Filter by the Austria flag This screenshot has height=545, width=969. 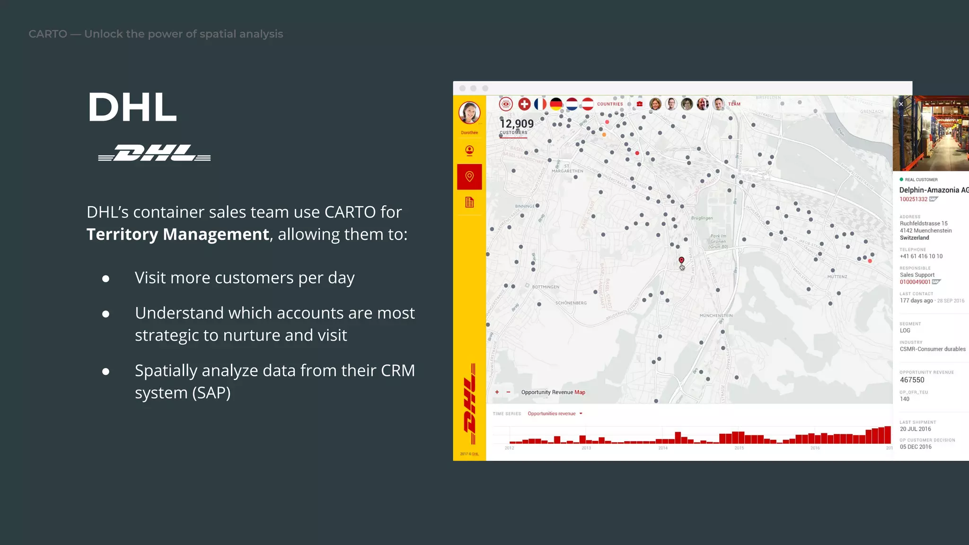tap(588, 104)
